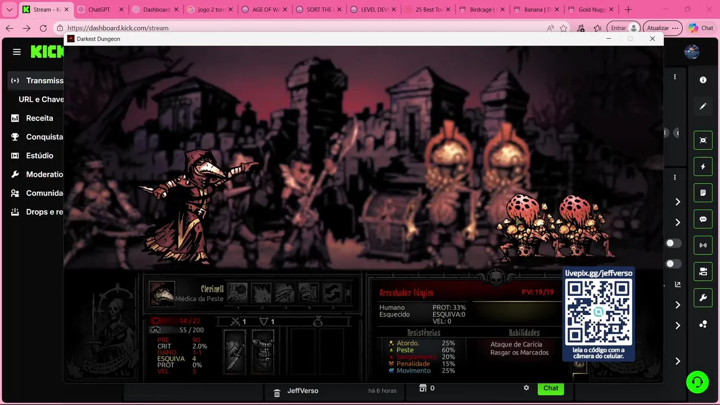
Task: Click Clerinell's hero portrait
Action: (162, 294)
